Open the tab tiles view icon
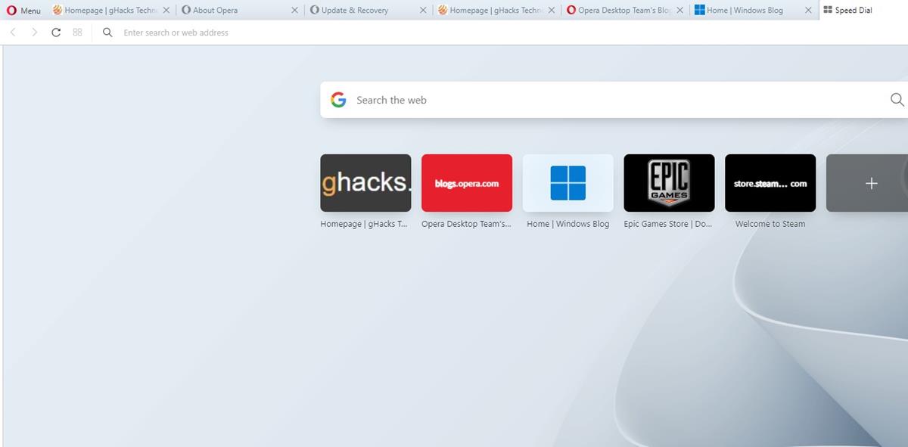Viewport: 908px width, 447px height. tap(76, 33)
